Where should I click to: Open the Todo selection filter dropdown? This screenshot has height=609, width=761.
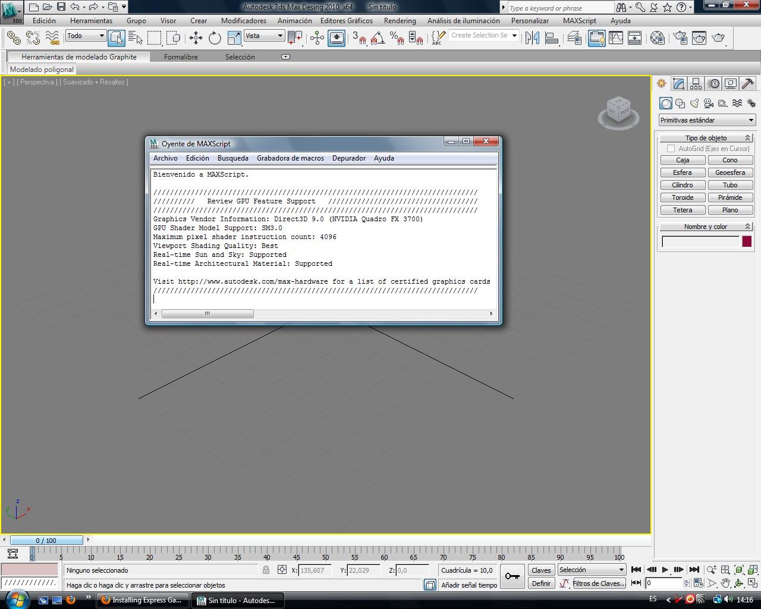pyautogui.click(x=86, y=36)
